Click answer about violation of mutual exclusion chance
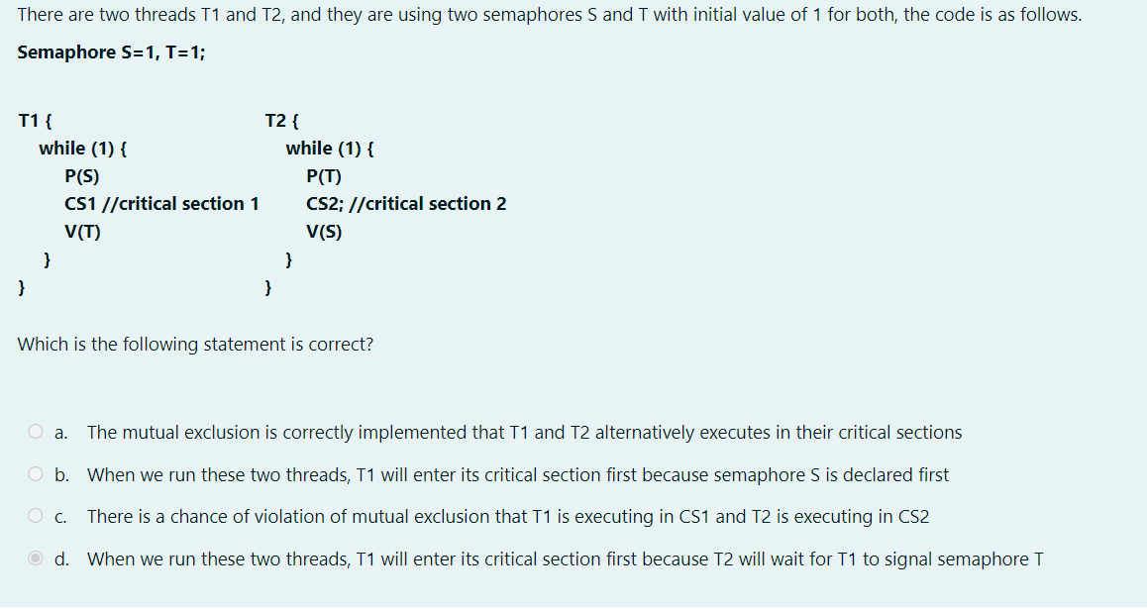The image size is (1147, 609). pos(515,516)
